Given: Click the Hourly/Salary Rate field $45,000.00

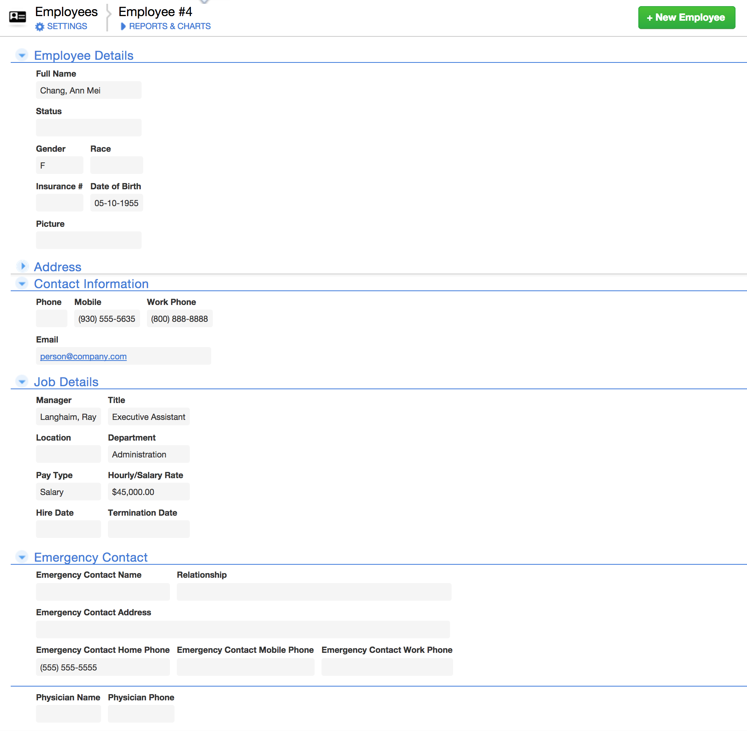Looking at the screenshot, I should pos(149,492).
